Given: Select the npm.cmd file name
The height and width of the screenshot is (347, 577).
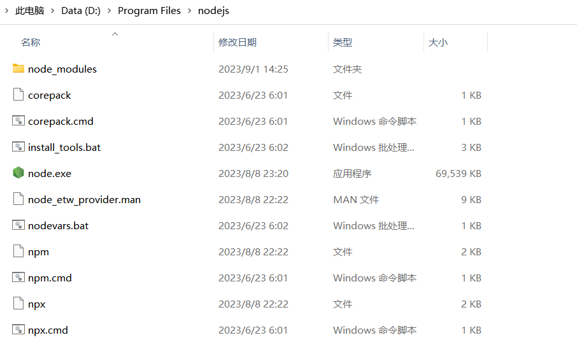Looking at the screenshot, I should [50, 278].
